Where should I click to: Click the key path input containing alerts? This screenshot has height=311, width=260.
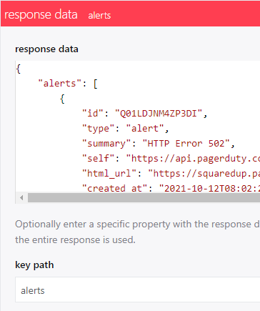pos(138,290)
